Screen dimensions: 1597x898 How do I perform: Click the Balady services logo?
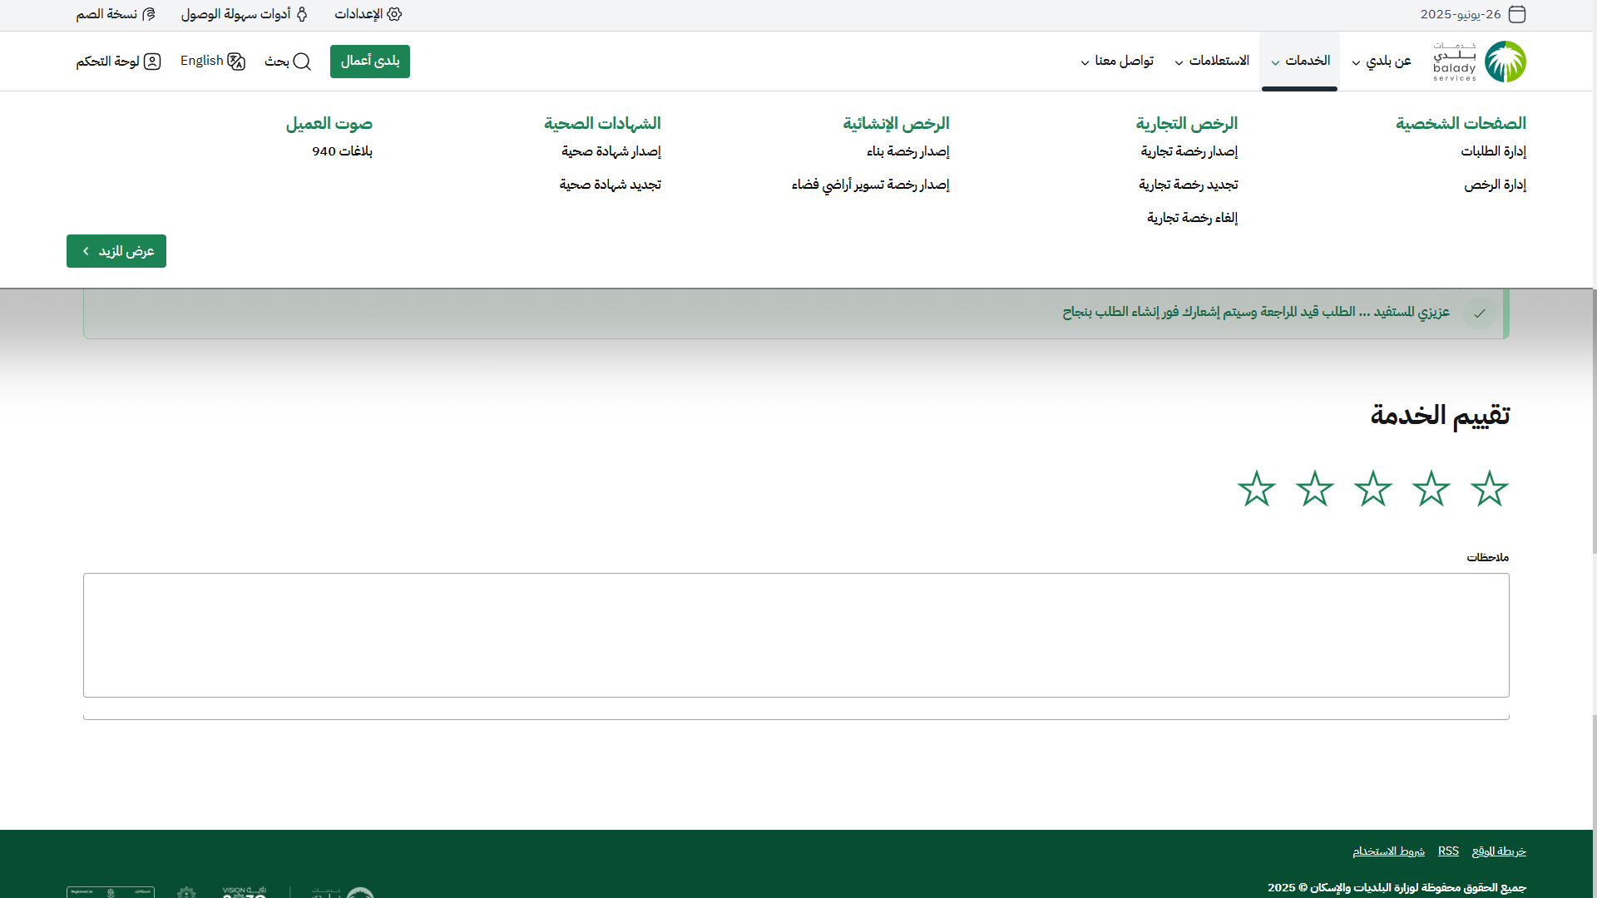click(1480, 62)
